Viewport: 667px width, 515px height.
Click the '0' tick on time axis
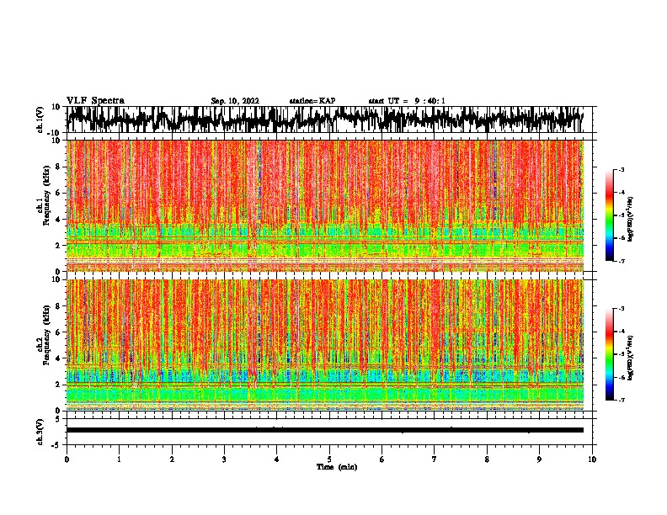(x=67, y=459)
